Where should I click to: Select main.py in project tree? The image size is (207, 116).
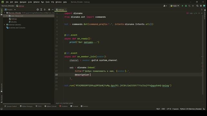pyautogui.click(x=13, y=19)
